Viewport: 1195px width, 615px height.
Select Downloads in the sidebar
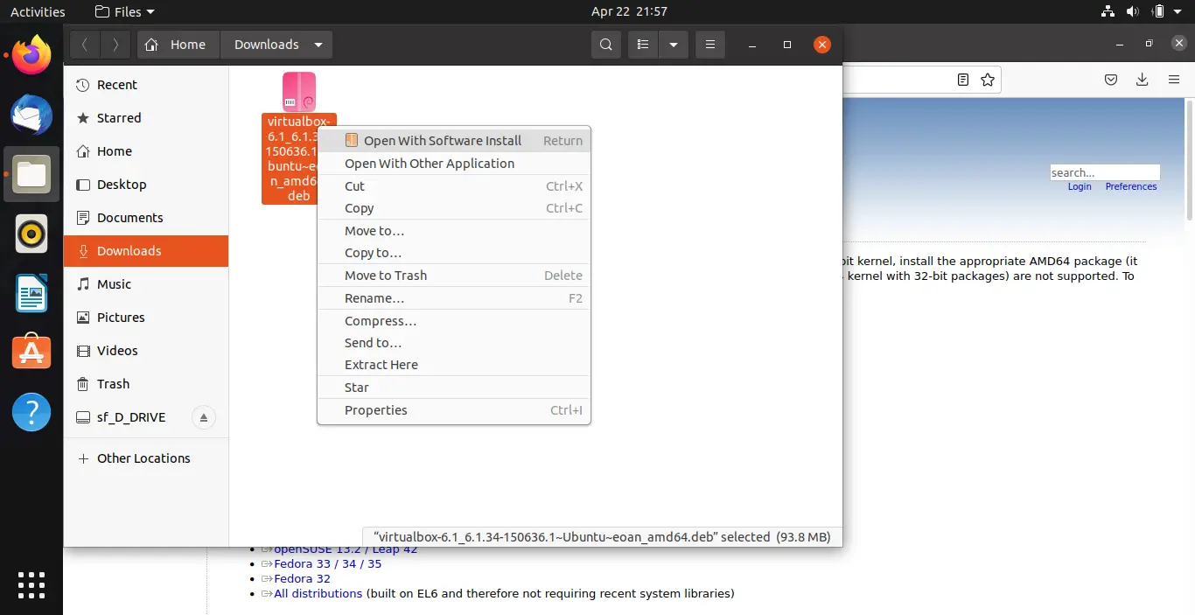146,251
